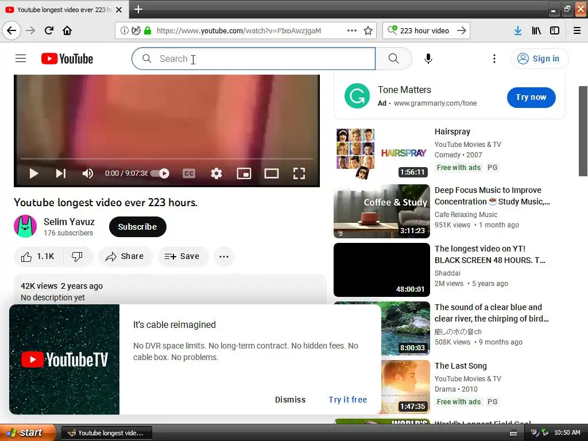Open the Firefox hamburger menu
The width and height of the screenshot is (588, 441).
[x=577, y=30]
